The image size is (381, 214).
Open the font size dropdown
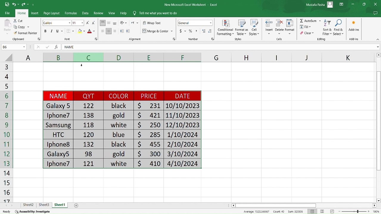[x=82, y=23]
